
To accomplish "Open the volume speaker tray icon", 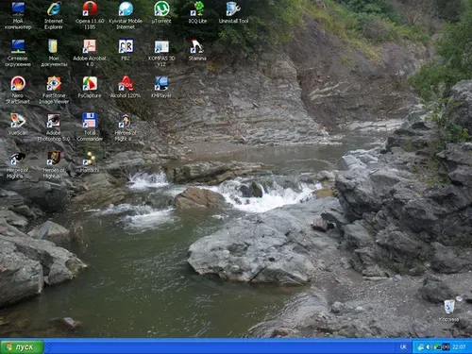I will click(x=429, y=347).
